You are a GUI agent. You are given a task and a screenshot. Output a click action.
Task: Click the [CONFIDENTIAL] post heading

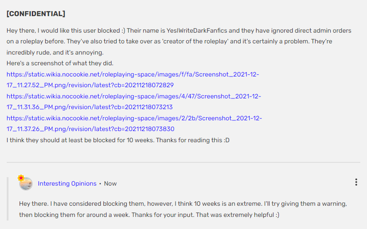pos(36,14)
